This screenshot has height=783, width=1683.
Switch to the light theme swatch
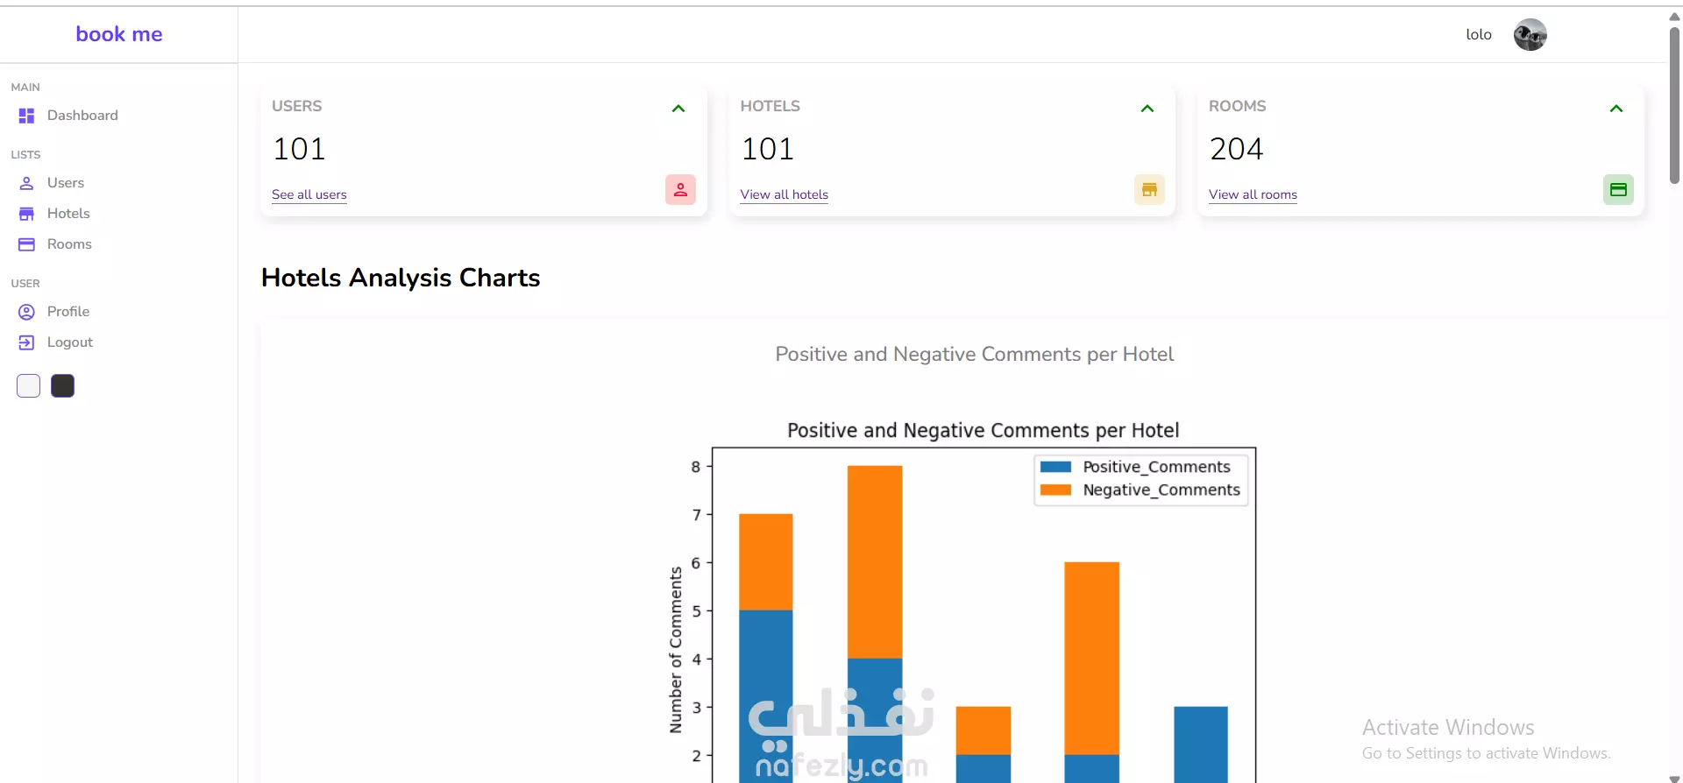[28, 386]
